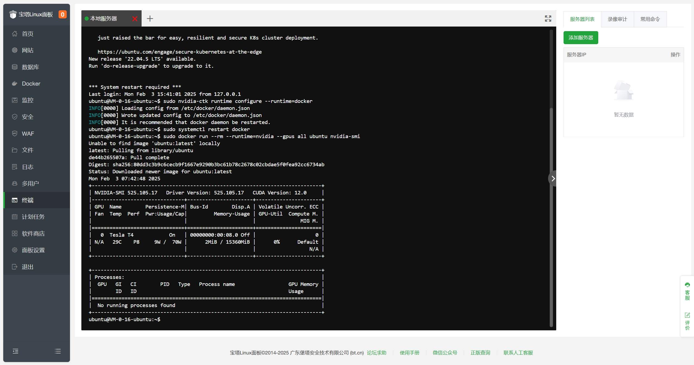Toggle terminal fullscreen icon
The width and height of the screenshot is (694, 365).
point(548,18)
